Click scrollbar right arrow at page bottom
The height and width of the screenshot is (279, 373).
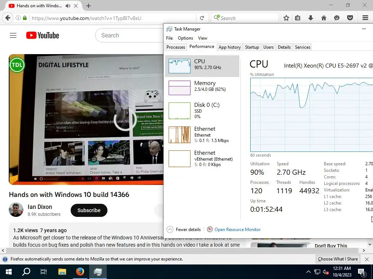point(364,250)
